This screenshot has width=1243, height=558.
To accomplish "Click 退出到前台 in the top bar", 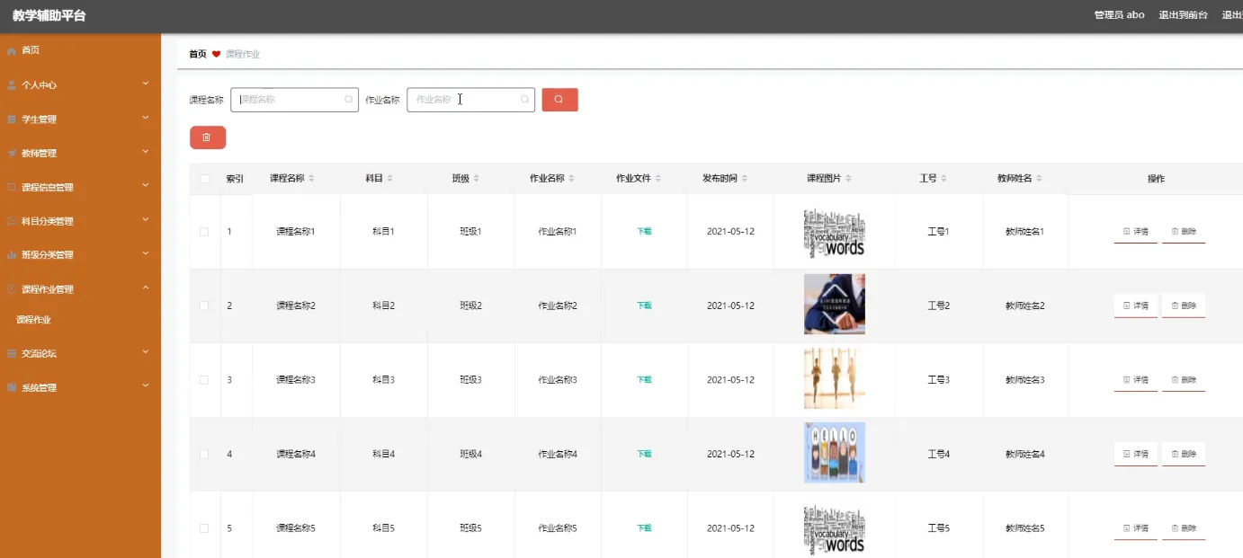I will point(1183,14).
